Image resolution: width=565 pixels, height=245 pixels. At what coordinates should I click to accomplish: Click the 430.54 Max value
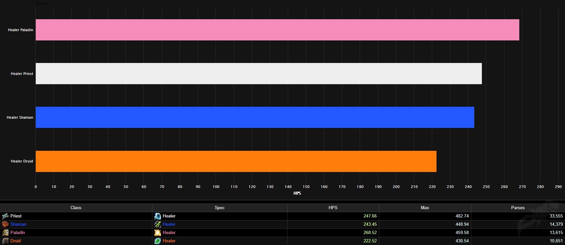tap(462, 241)
